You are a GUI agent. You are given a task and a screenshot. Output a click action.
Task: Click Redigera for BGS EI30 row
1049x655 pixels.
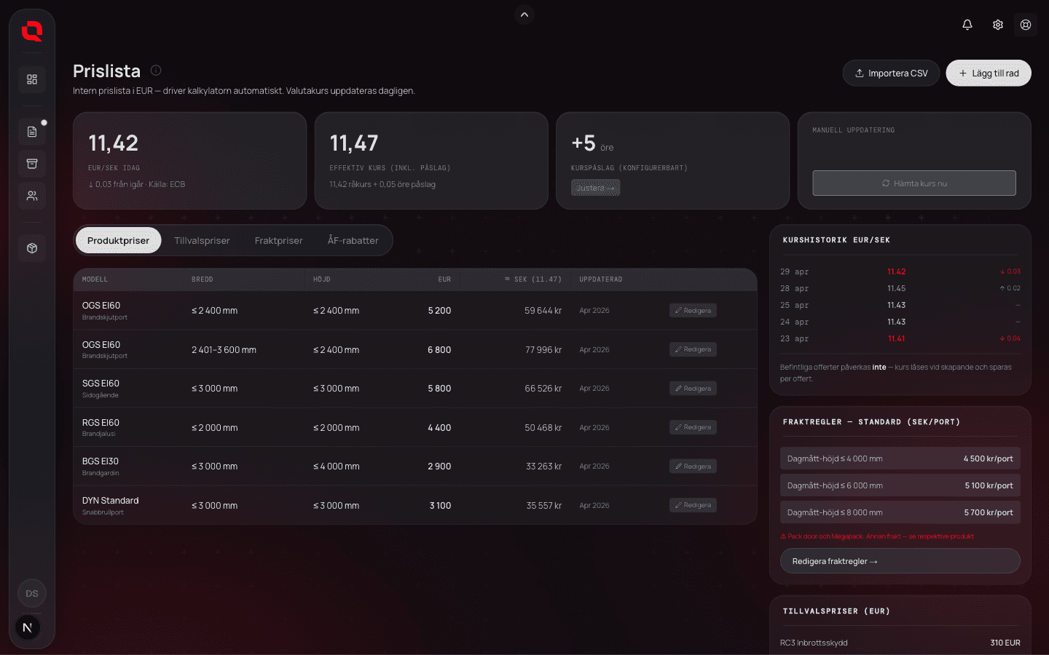point(693,467)
